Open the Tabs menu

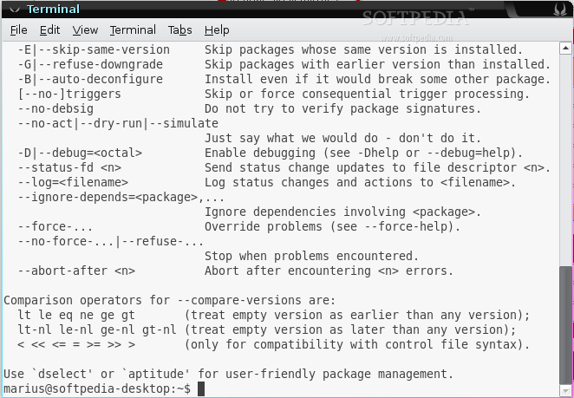[x=179, y=30]
